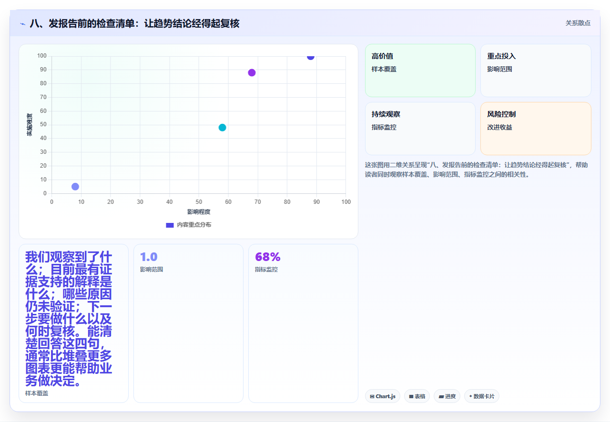
Task: Click the 进度 tag chip
Action: click(x=447, y=396)
